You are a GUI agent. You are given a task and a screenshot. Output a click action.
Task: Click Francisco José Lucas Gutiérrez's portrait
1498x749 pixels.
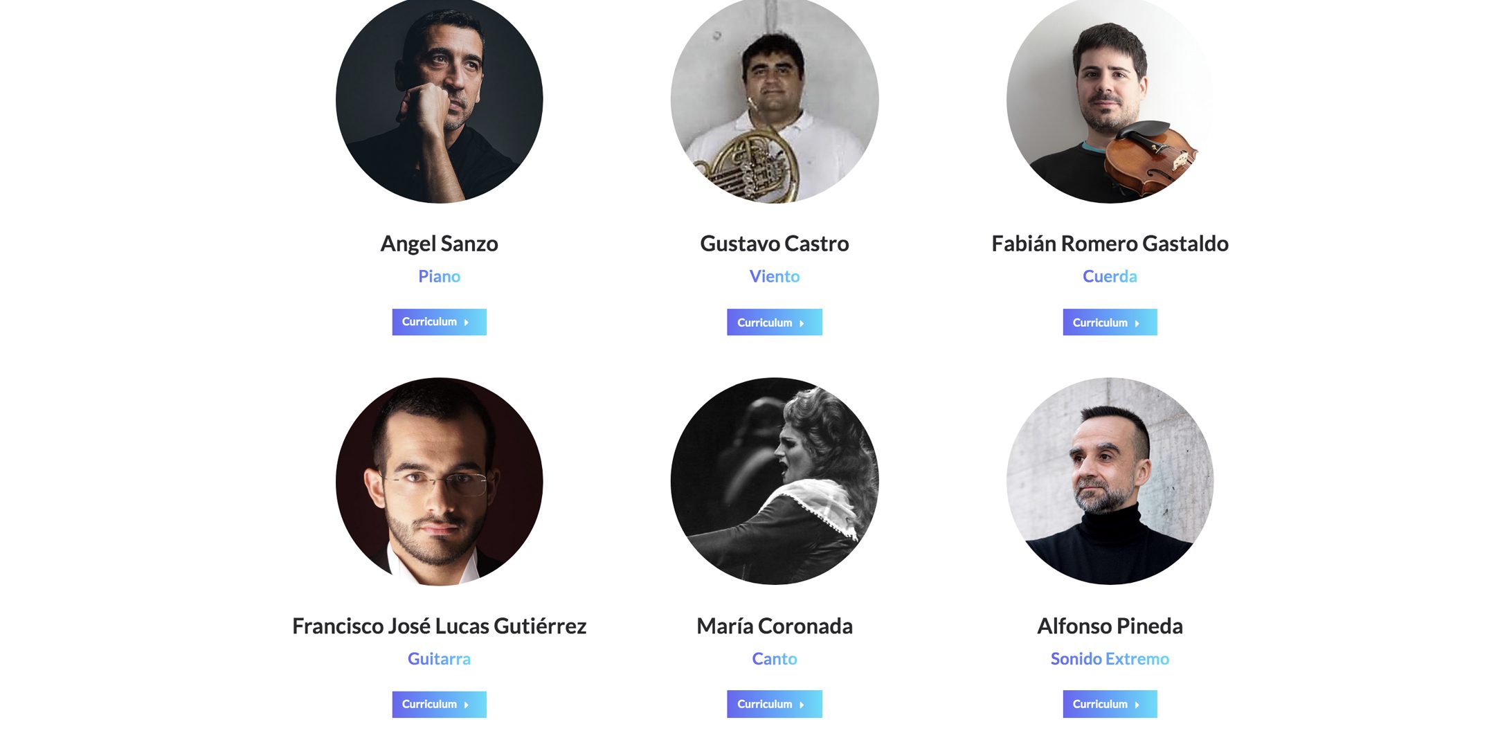pos(439,481)
